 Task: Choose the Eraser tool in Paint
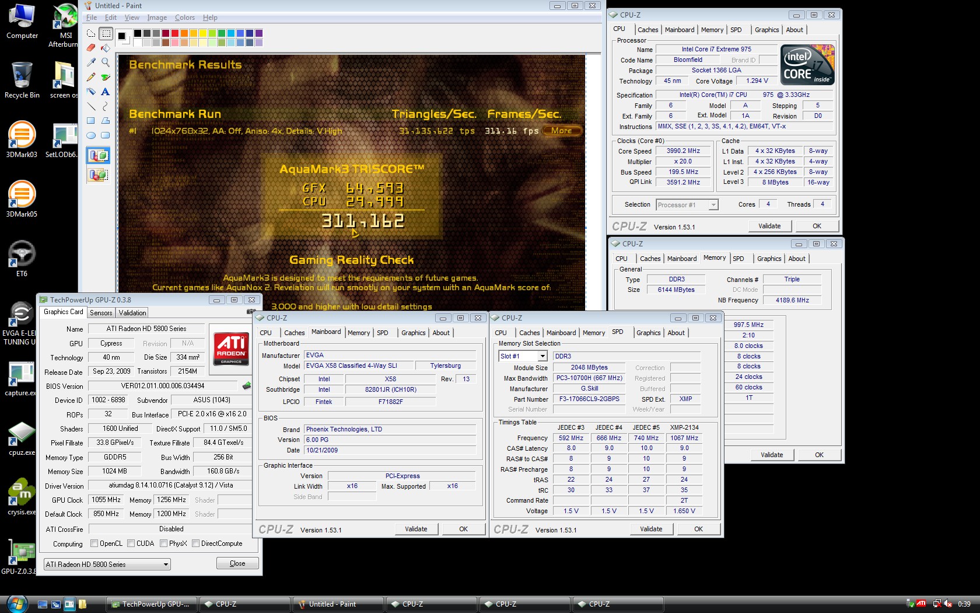tap(91, 48)
